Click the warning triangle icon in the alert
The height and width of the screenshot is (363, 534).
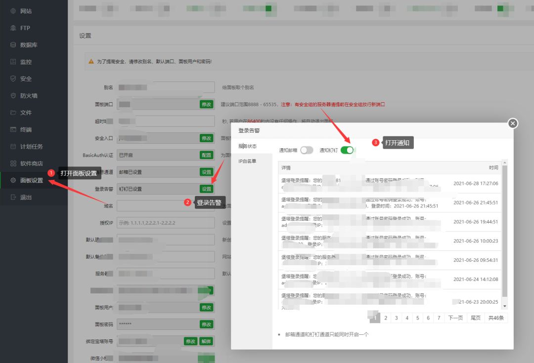(91, 62)
